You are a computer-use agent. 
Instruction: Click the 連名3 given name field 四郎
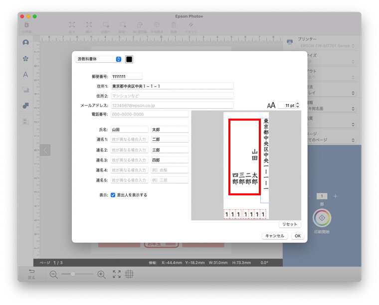point(170,160)
